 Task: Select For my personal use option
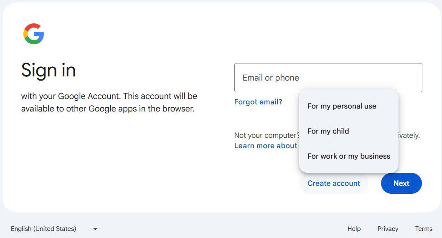click(x=342, y=106)
